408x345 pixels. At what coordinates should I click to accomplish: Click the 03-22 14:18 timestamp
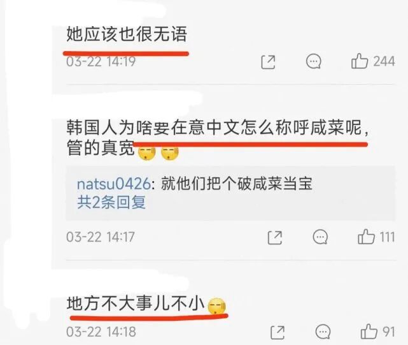[101, 332]
